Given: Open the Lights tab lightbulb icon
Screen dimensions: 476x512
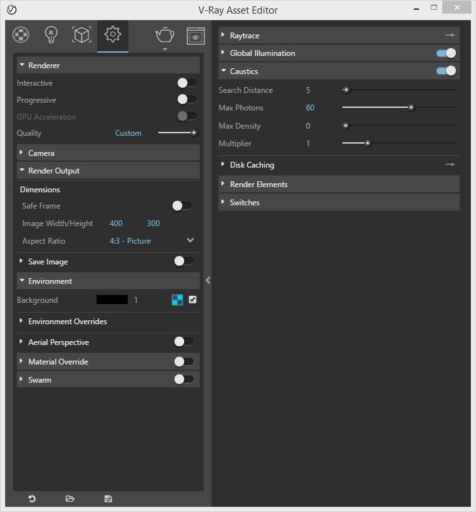Looking at the screenshot, I should (x=51, y=35).
